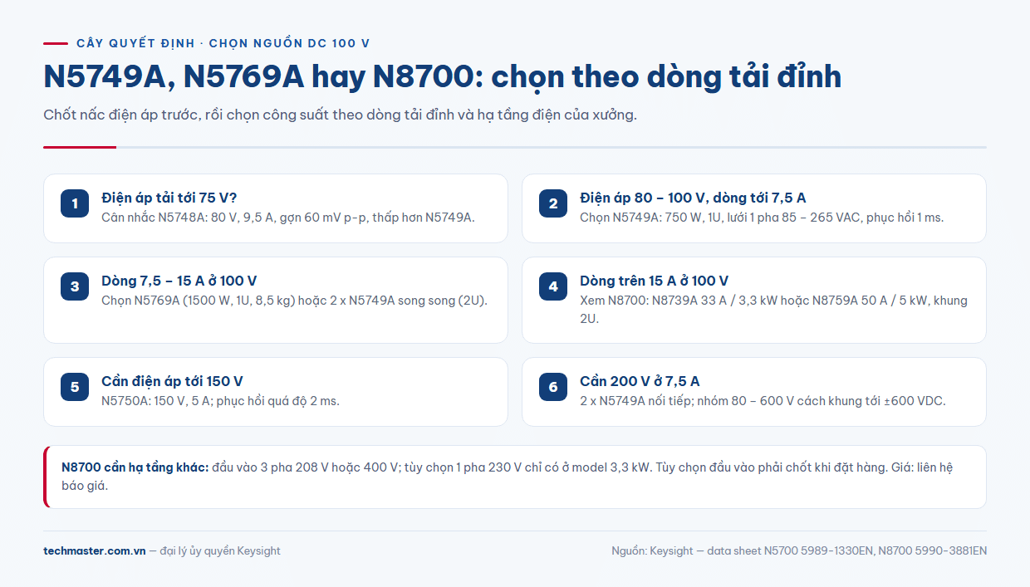The width and height of the screenshot is (1030, 587).
Task: Click the "CÂY QUYẾT ĐỊNH" eyebrow label
Action: click(223, 43)
